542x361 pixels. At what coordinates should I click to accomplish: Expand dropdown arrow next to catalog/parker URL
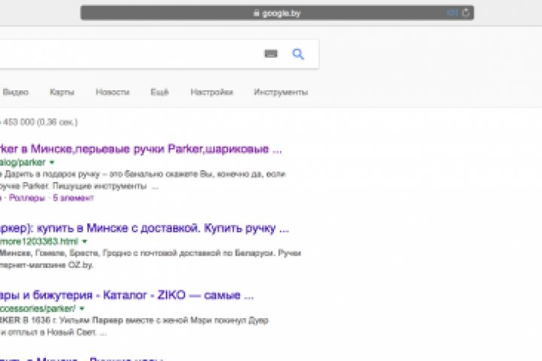coord(52,162)
